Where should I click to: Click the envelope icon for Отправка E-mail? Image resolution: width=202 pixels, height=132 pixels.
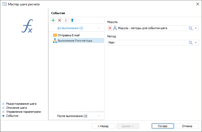pyautogui.click(x=55, y=35)
